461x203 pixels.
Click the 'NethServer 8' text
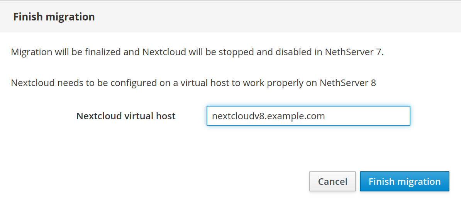[x=347, y=83]
